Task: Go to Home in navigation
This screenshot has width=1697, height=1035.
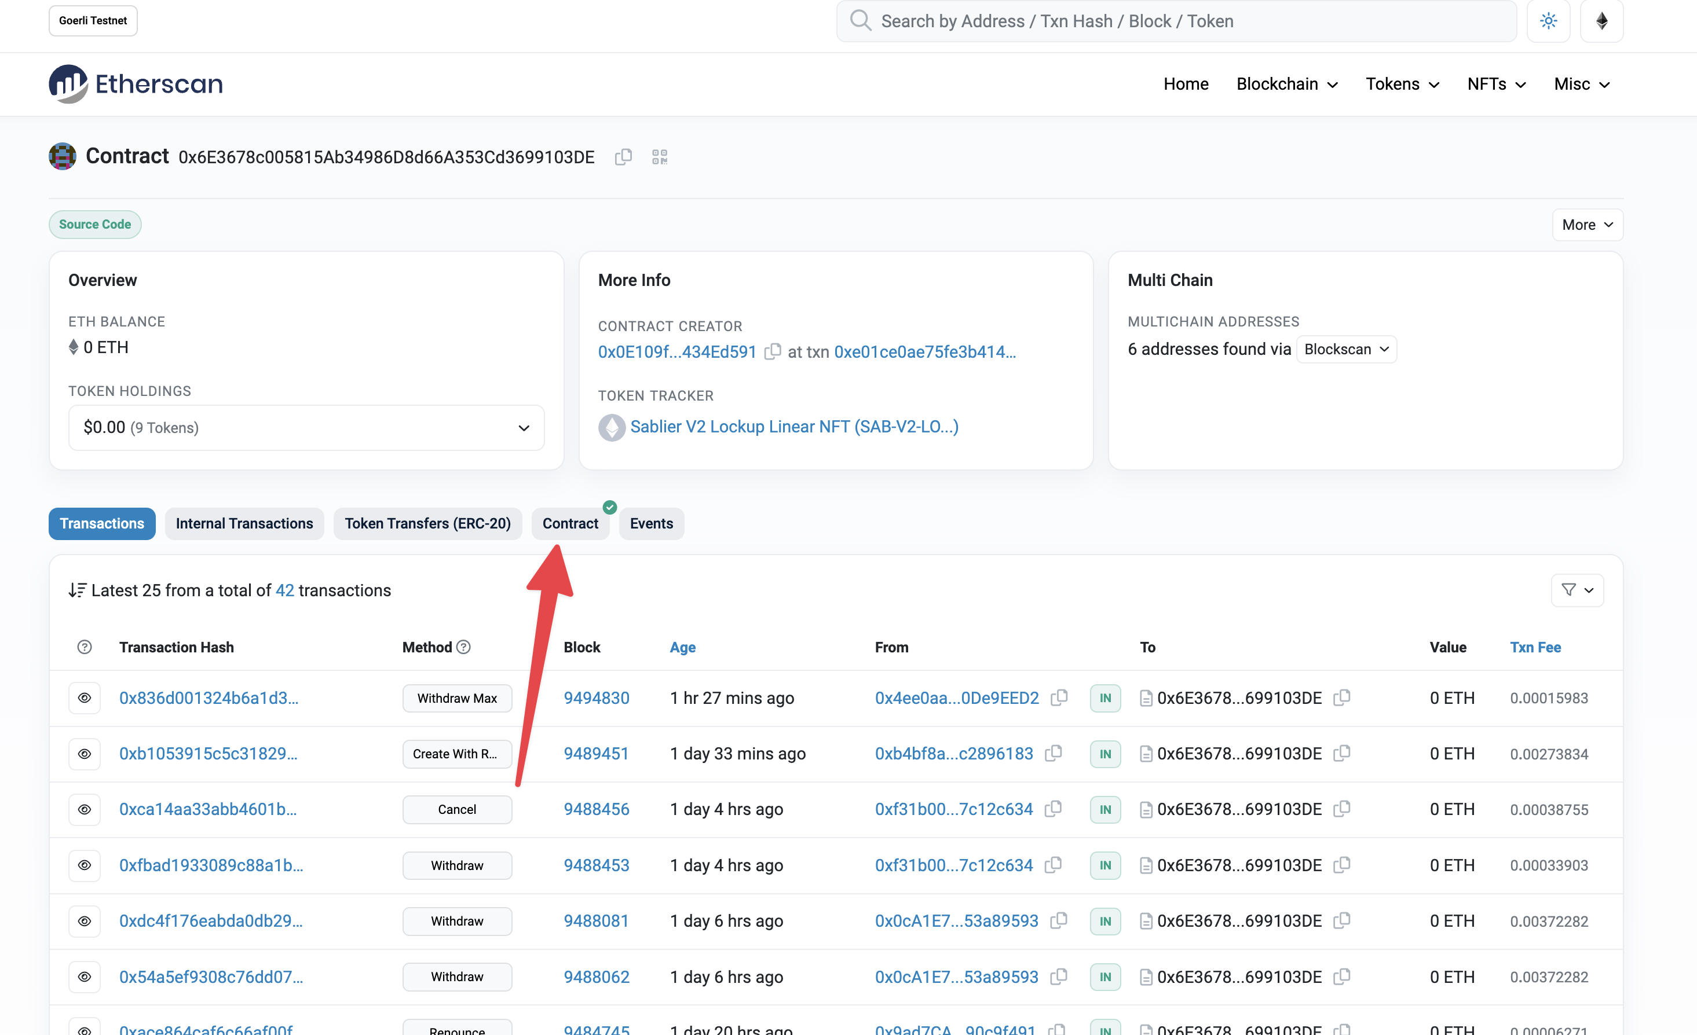Action: [1186, 84]
